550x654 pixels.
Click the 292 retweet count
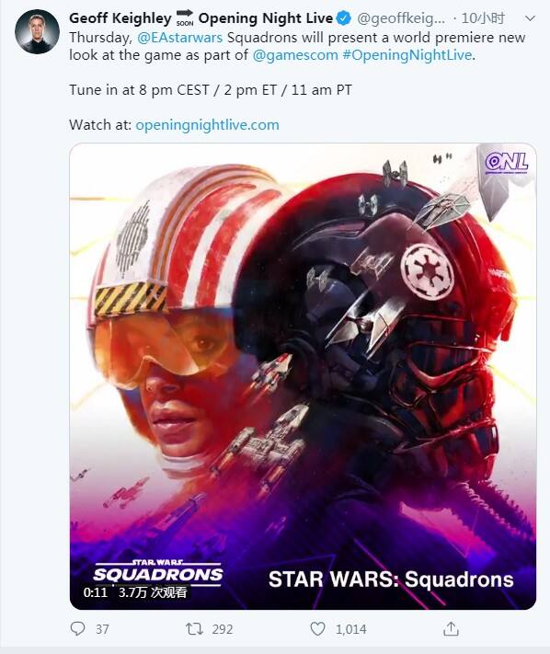pyautogui.click(x=223, y=629)
